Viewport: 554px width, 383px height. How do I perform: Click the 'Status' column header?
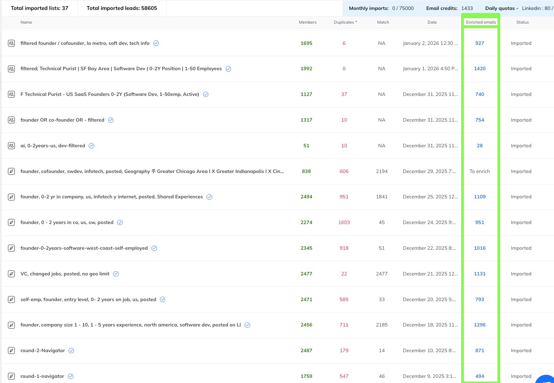tap(522, 22)
